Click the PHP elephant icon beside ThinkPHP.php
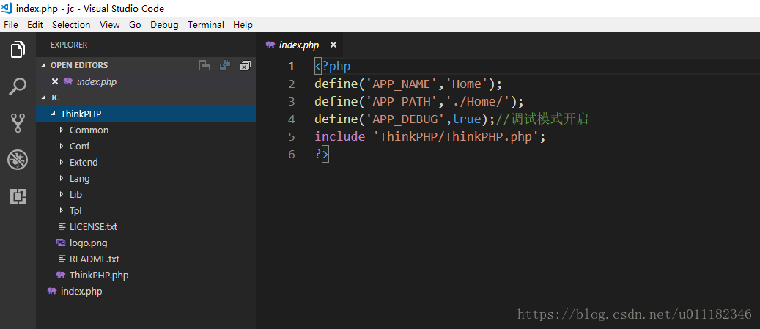The width and height of the screenshot is (760, 329). (x=61, y=276)
